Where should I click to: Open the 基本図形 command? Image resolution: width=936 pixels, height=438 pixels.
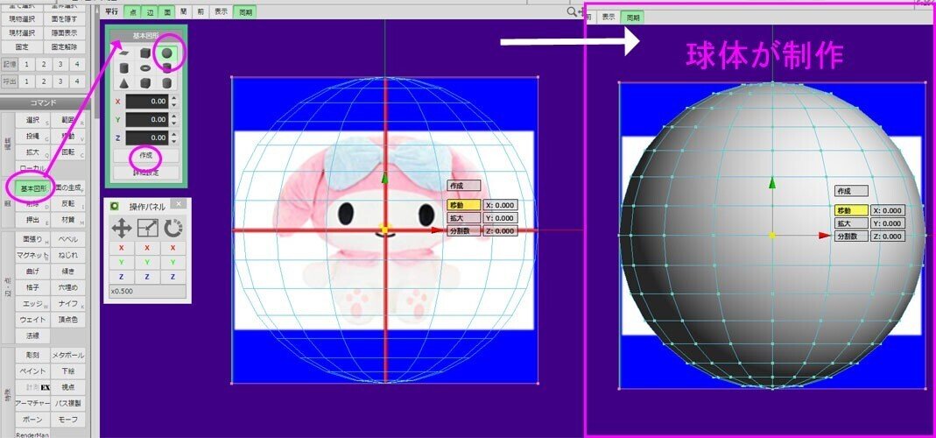pyautogui.click(x=32, y=188)
